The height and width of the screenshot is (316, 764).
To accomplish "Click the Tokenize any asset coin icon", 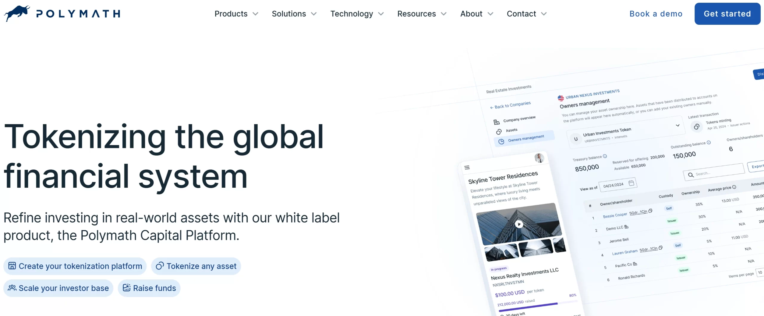I will tap(160, 266).
